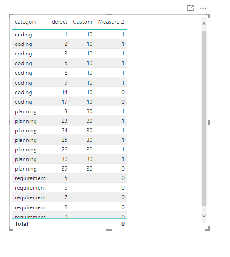
Task: Select defect value 14 in coding row
Action: click(65, 92)
